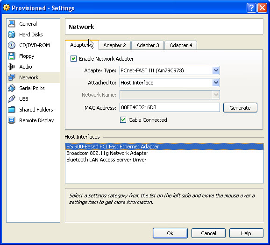Select the Hard Disks category label
Viewport: 270px width, 245px height.
(x=31, y=35)
